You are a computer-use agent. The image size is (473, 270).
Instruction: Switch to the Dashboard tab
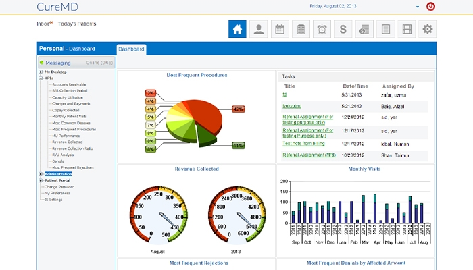[131, 49]
